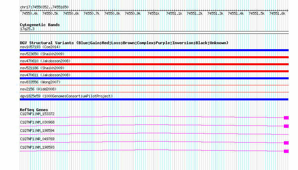Click the magenta exon block of NM_198593

point(286,151)
